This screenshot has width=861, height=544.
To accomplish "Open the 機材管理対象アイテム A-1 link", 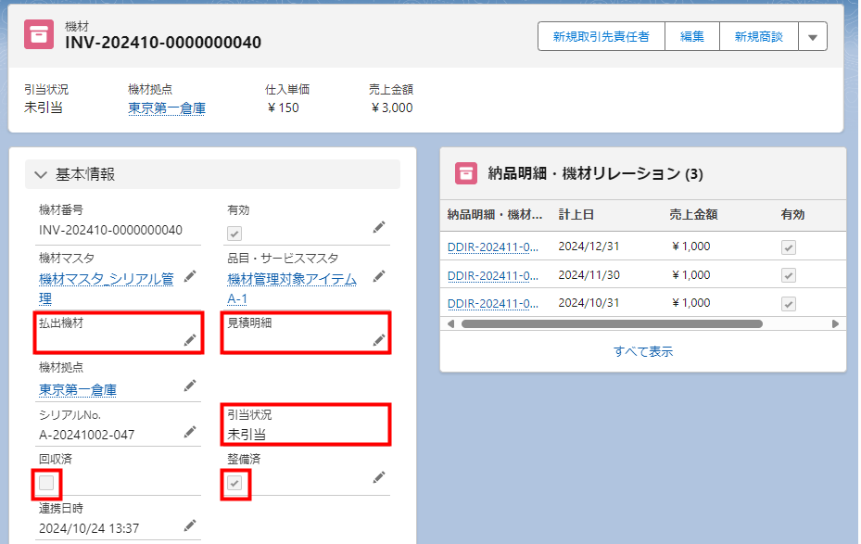I will [x=291, y=288].
